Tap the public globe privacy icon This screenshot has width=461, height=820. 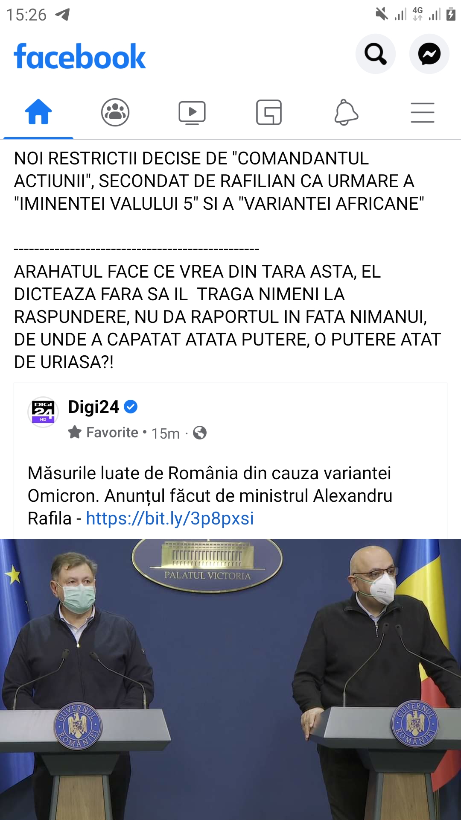(200, 433)
